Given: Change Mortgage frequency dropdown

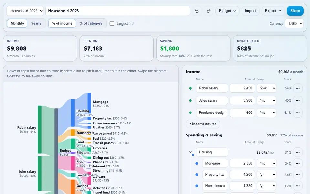Looking at the screenshot, I should pos(266,163).
